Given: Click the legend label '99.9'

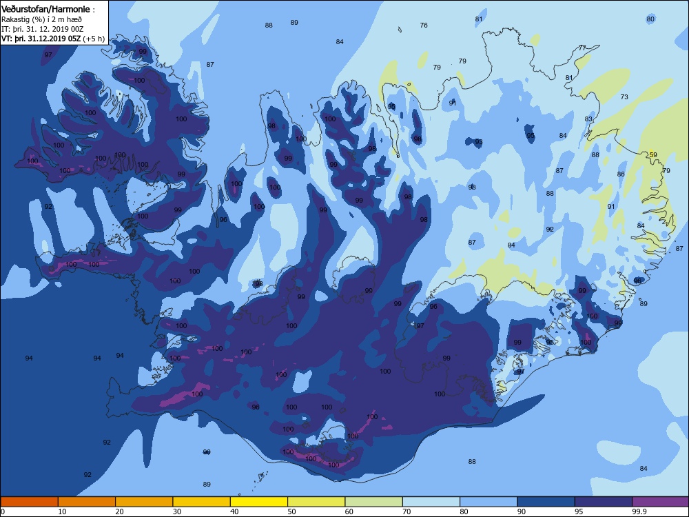Looking at the screenshot, I should point(639,511).
